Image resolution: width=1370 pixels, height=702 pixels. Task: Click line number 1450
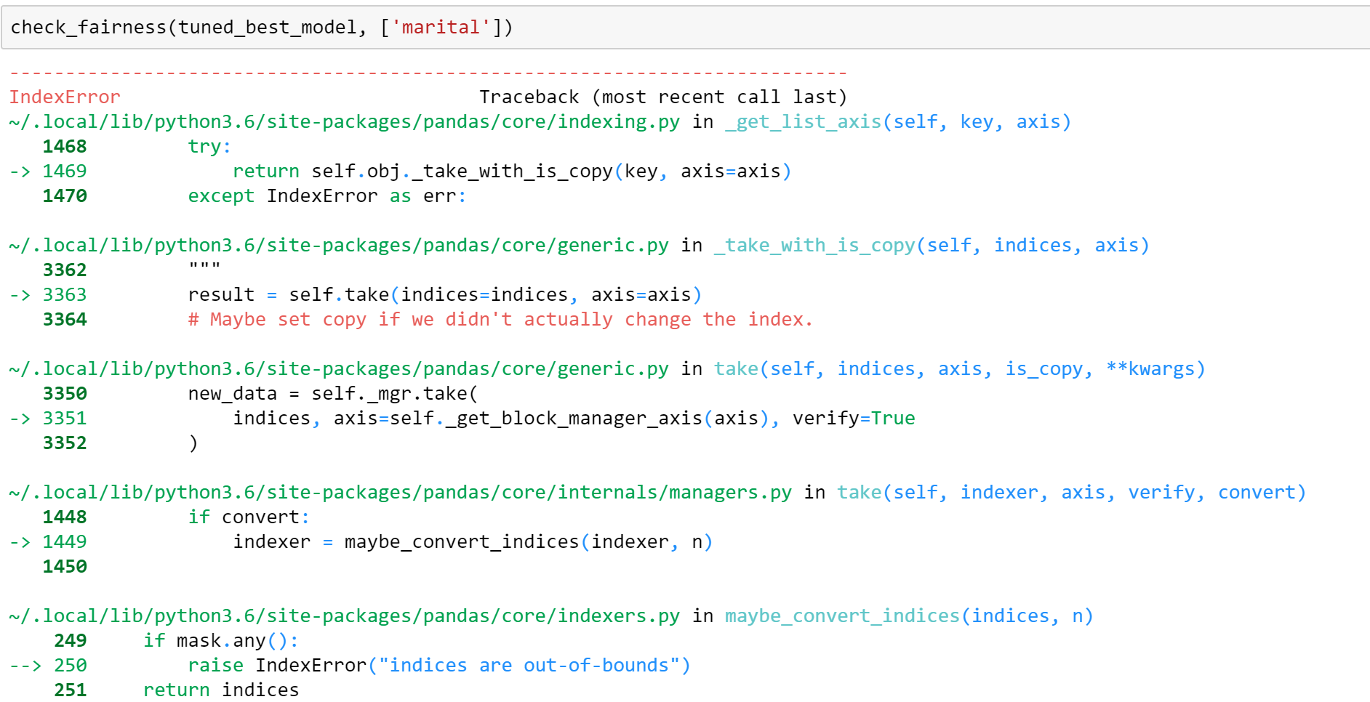(65, 567)
